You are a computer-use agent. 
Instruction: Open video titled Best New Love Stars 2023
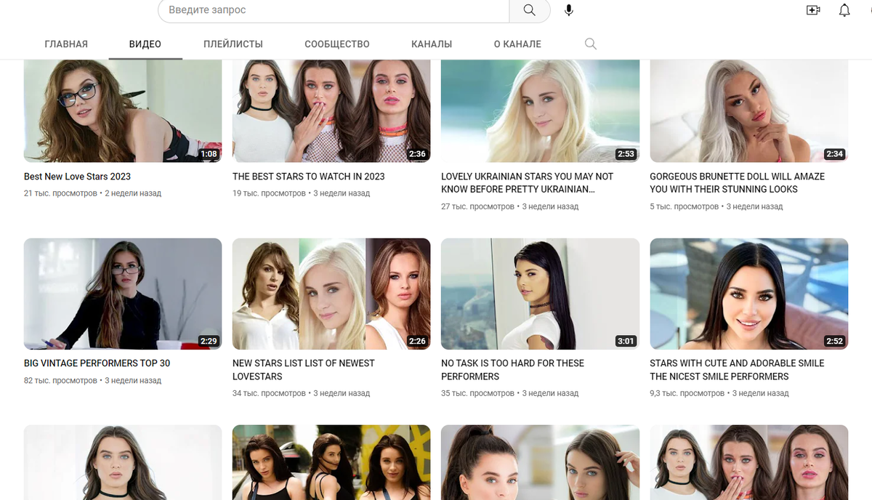coord(77,177)
